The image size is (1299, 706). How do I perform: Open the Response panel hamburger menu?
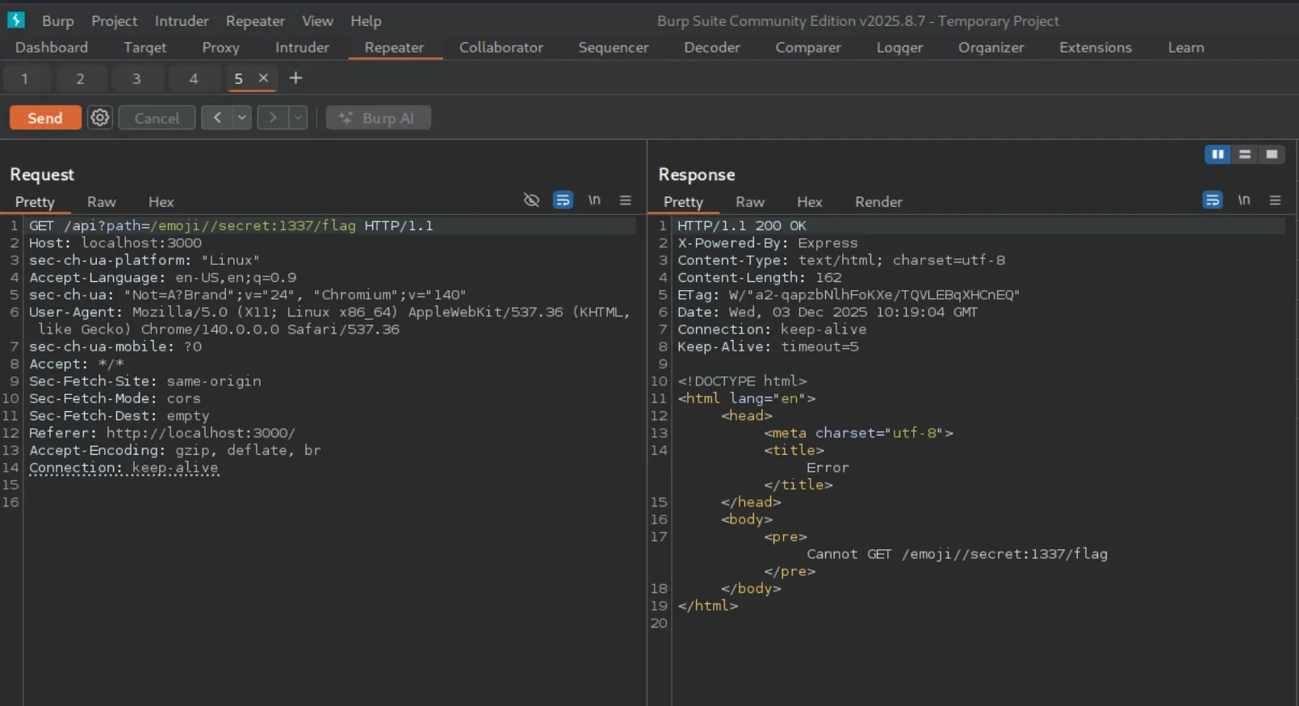1275,200
